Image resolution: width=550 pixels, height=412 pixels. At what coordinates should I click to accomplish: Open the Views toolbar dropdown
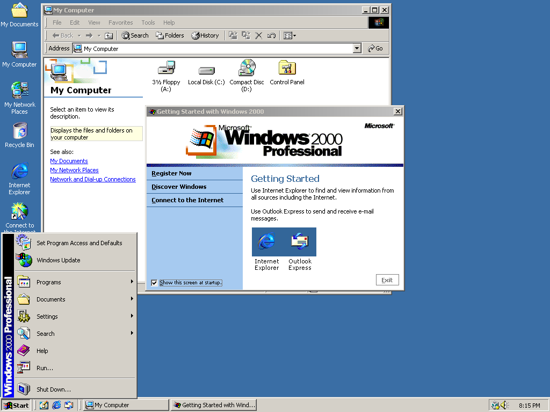click(x=290, y=35)
